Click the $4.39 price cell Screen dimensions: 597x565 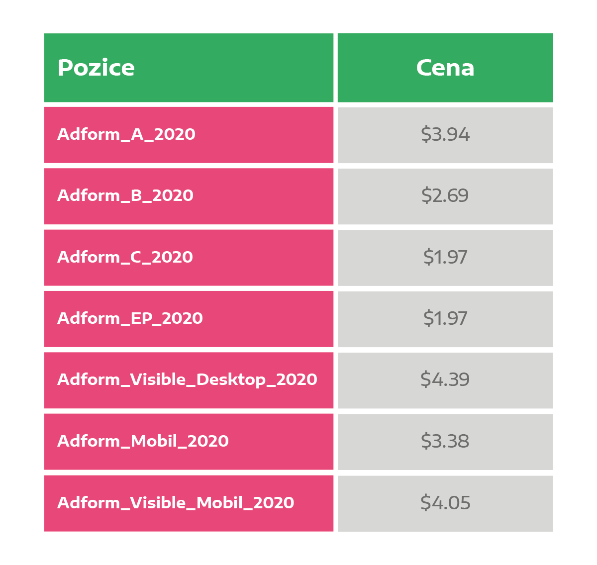click(445, 380)
